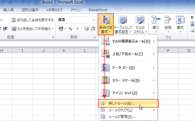This screenshot has width=195, height=121.
Task: Select ルールの管理 menu item
Action: (x=128, y=117)
